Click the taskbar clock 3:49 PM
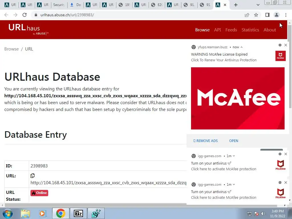This screenshot has width=292, height=219. pyautogui.click(x=277, y=211)
